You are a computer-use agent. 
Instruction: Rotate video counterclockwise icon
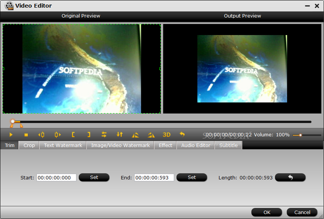pyautogui.click(x=135, y=135)
